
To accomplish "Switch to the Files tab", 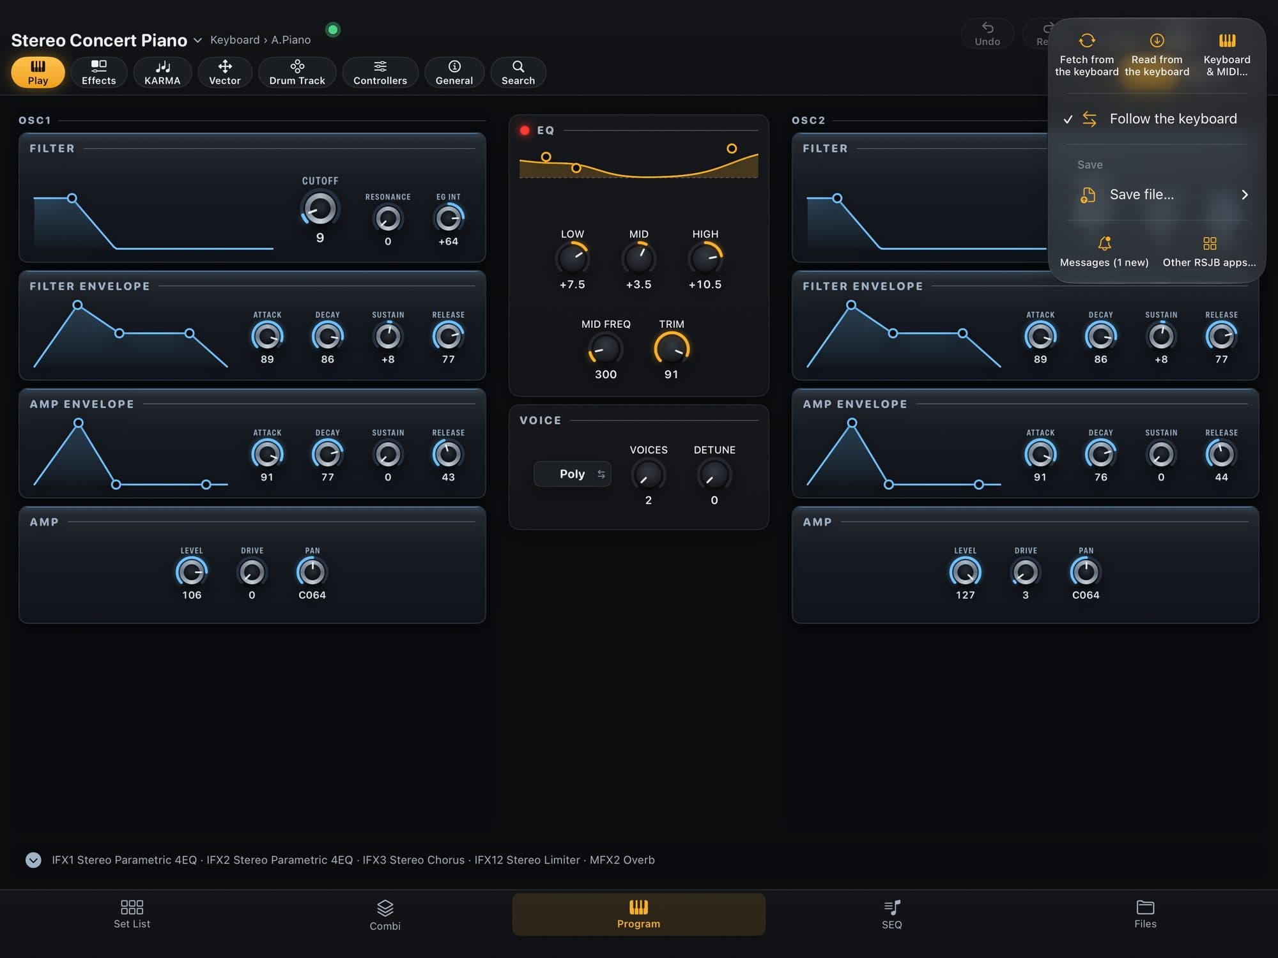I will (1145, 915).
